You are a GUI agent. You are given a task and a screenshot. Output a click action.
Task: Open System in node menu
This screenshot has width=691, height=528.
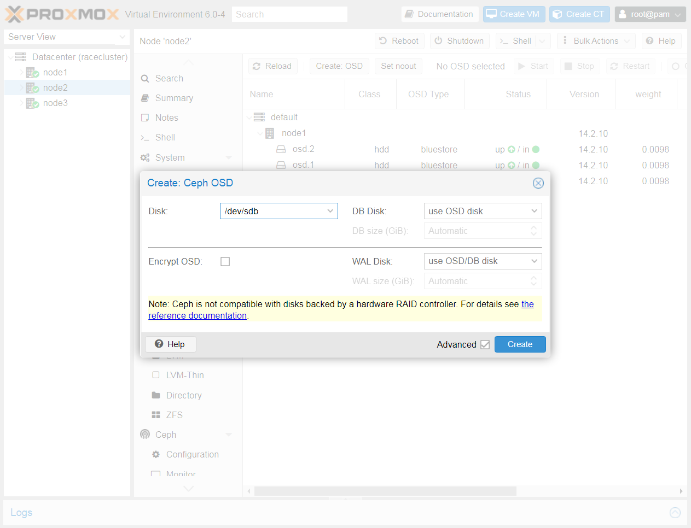point(170,157)
